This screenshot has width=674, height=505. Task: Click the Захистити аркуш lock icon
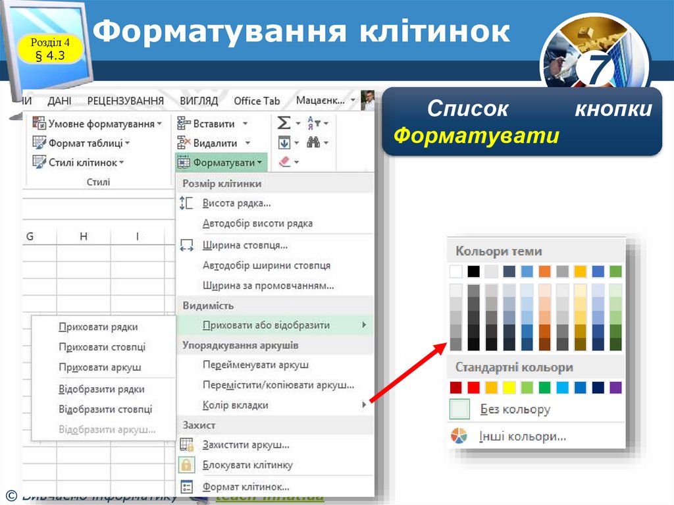186,444
